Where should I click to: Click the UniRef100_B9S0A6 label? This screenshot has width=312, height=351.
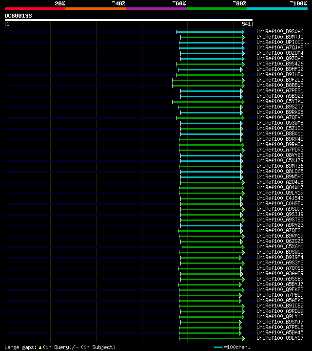click(280, 32)
